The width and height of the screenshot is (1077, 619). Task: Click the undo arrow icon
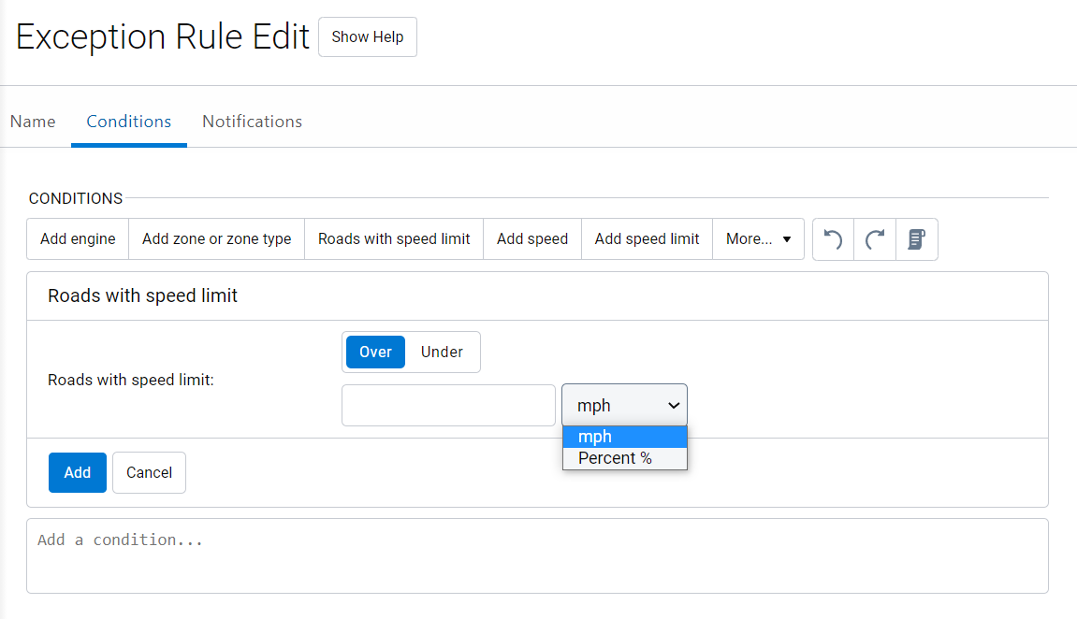click(x=833, y=239)
